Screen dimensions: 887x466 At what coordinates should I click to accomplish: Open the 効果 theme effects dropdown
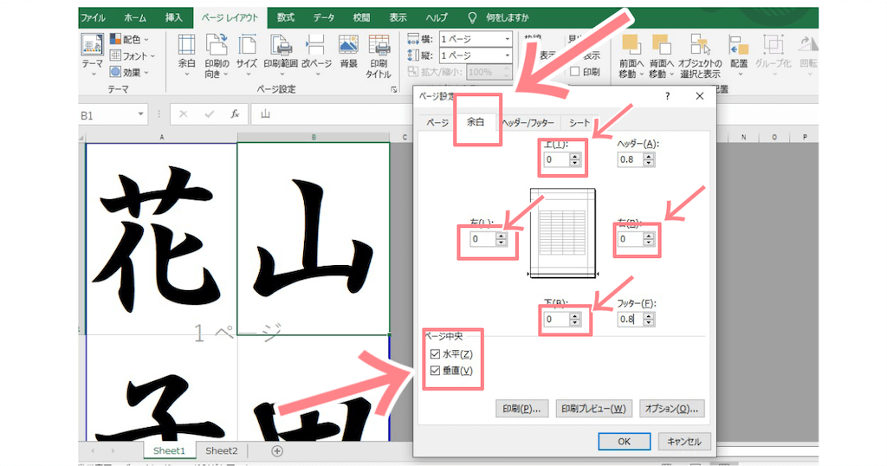coord(130,72)
